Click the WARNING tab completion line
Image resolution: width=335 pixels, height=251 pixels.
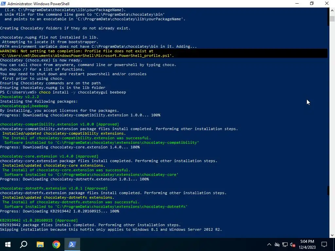77,51
